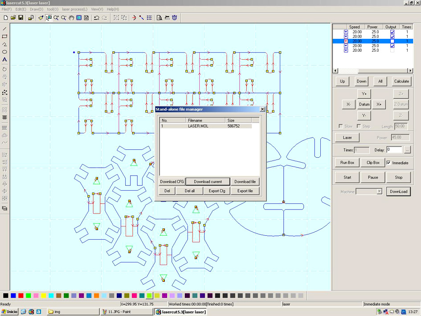Open the laser process(L) menu
This screenshot has width=421, height=316.
coord(75,9)
